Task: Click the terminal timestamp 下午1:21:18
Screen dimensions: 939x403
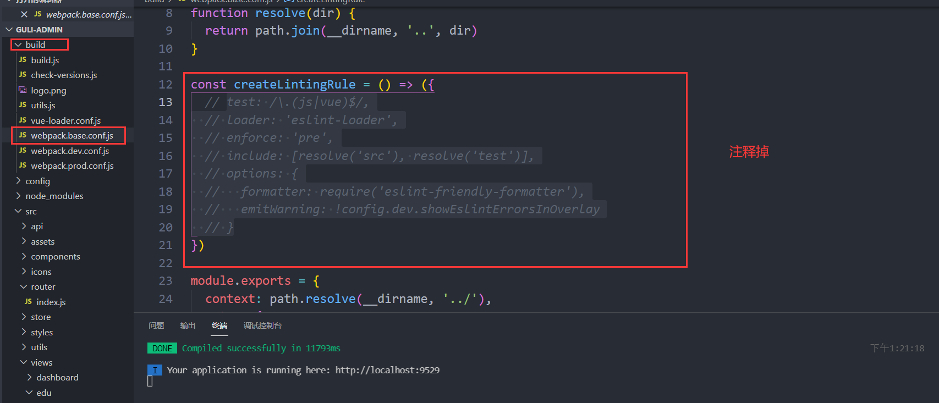Action: pyautogui.click(x=897, y=348)
